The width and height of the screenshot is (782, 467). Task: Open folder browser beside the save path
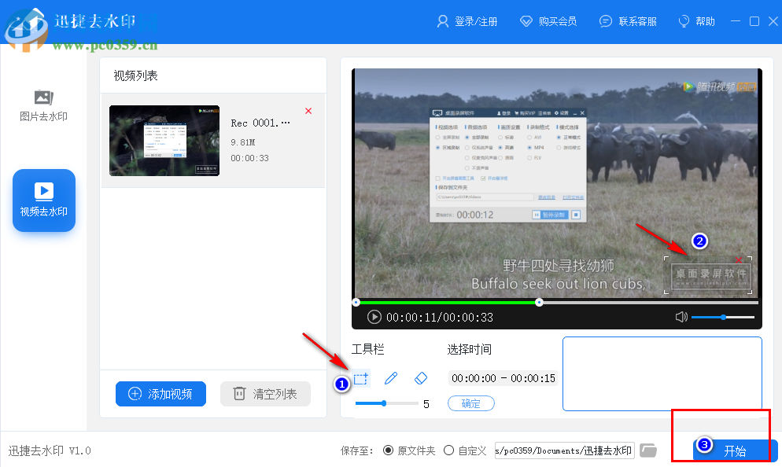click(647, 450)
